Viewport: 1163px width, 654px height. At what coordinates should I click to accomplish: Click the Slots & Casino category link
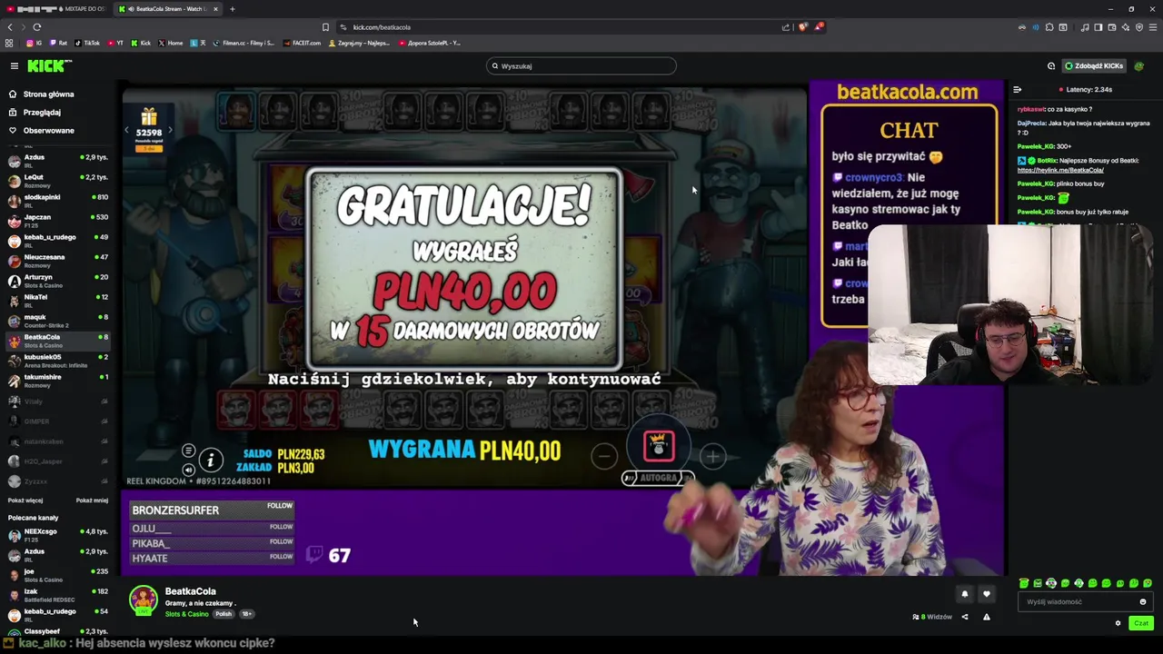coord(187,615)
